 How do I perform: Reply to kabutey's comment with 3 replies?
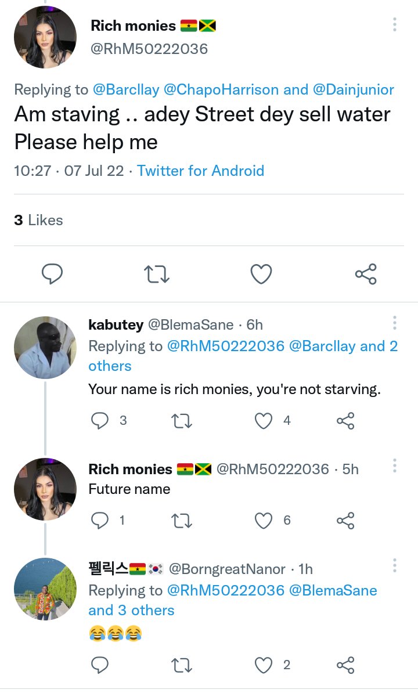point(99,421)
